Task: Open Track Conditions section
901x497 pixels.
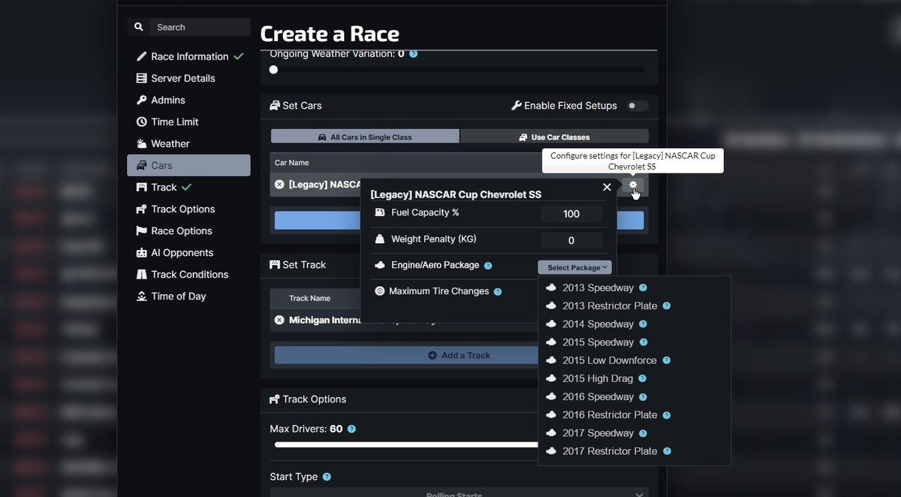Action: [x=189, y=274]
